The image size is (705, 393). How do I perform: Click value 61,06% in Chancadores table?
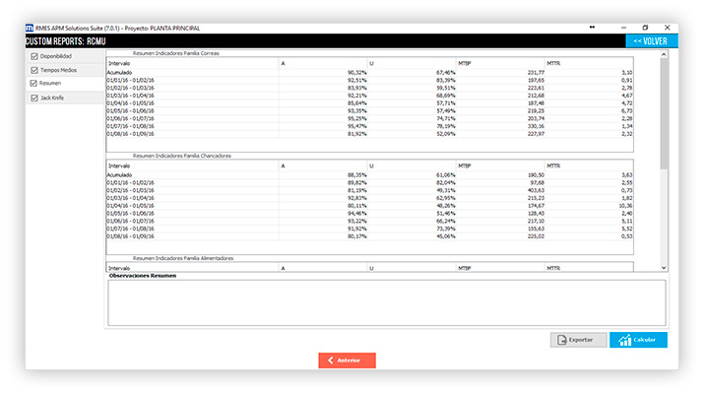(x=446, y=175)
